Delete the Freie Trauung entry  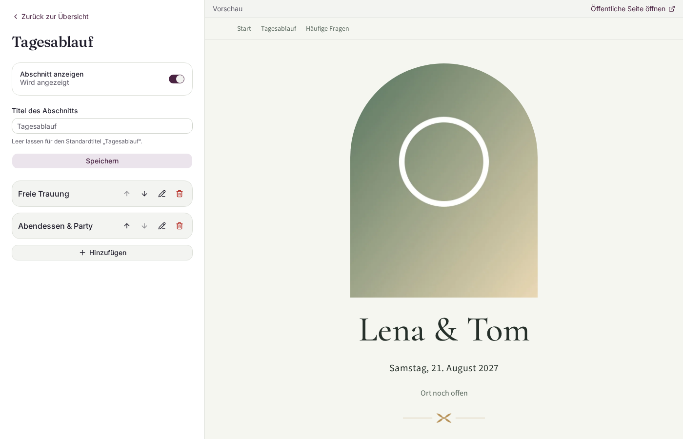point(180,194)
